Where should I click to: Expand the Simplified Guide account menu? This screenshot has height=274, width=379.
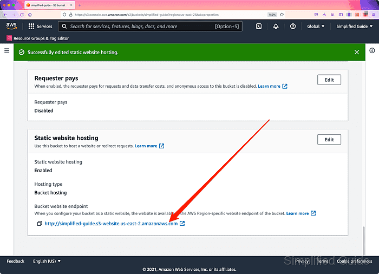354,27
